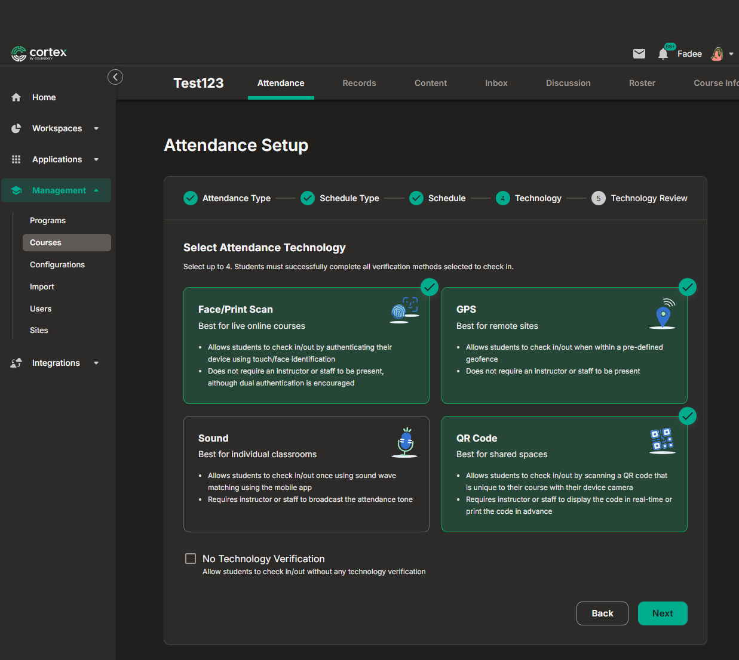Click the Cortex logo
This screenshot has height=660, width=739.
pyautogui.click(x=39, y=53)
